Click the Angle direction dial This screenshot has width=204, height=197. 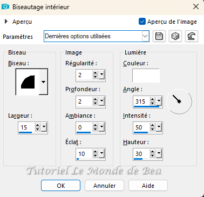click(179, 101)
